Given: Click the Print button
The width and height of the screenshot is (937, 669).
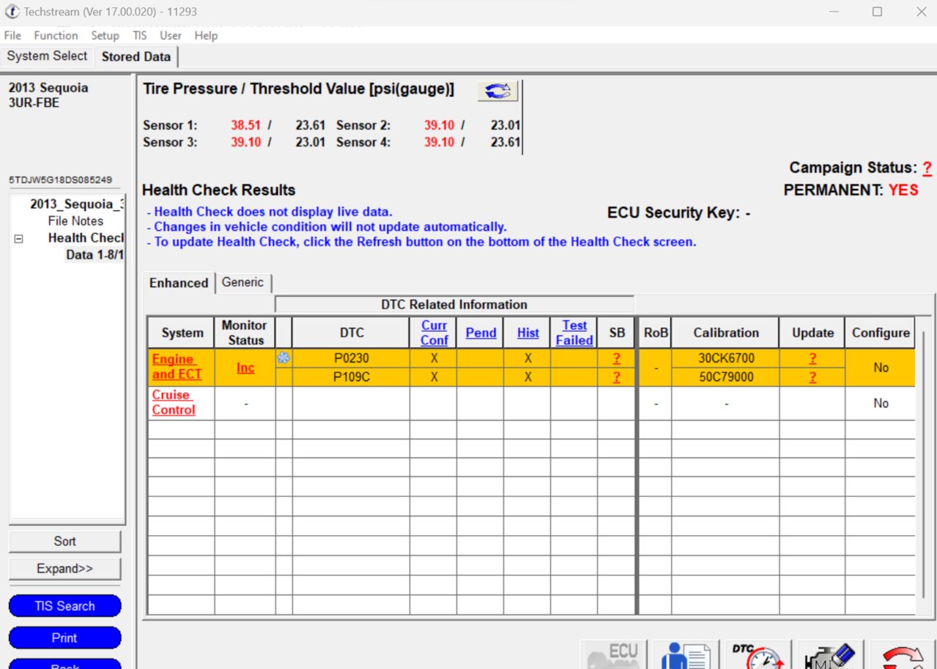Looking at the screenshot, I should [64, 637].
